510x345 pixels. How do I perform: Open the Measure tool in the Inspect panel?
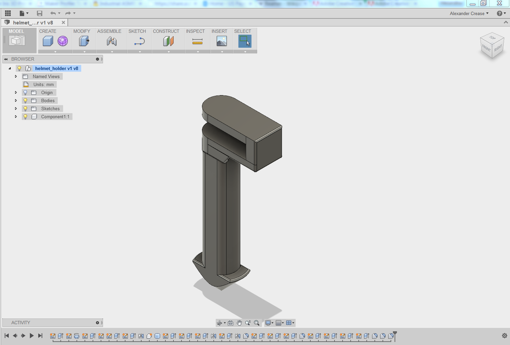(x=197, y=41)
